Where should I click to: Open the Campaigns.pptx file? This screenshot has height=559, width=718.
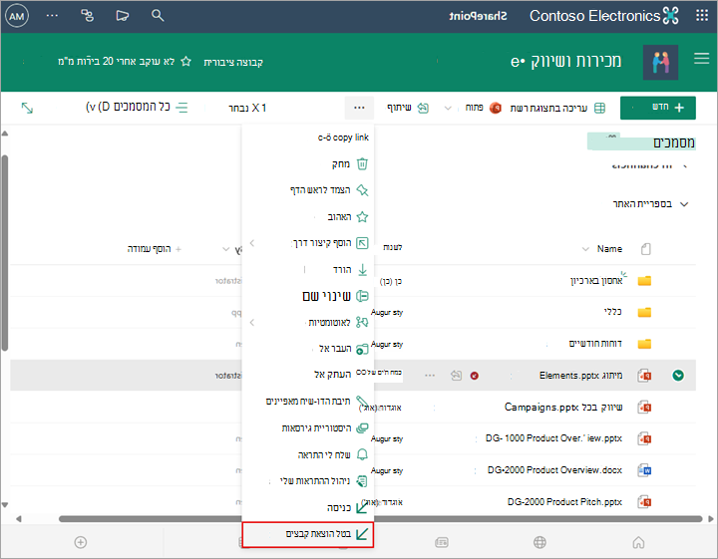(563, 407)
